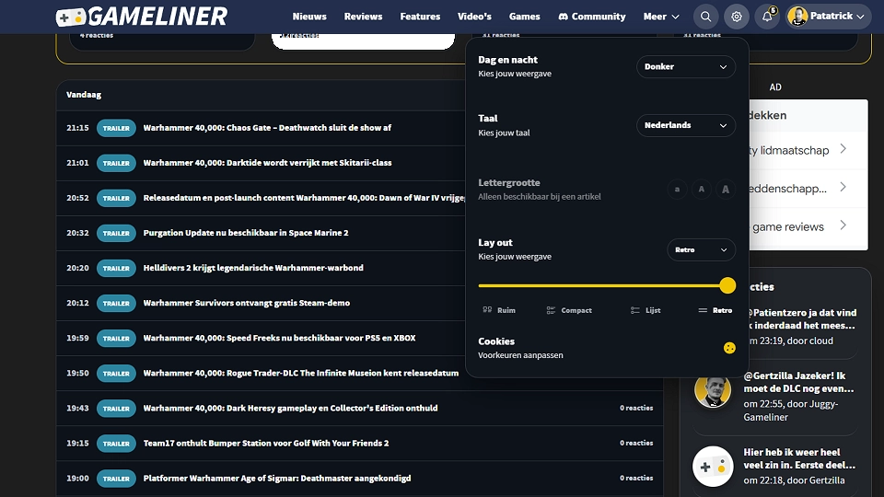
Task: Click the TRAILER tag at 19:00
Action: tap(116, 479)
